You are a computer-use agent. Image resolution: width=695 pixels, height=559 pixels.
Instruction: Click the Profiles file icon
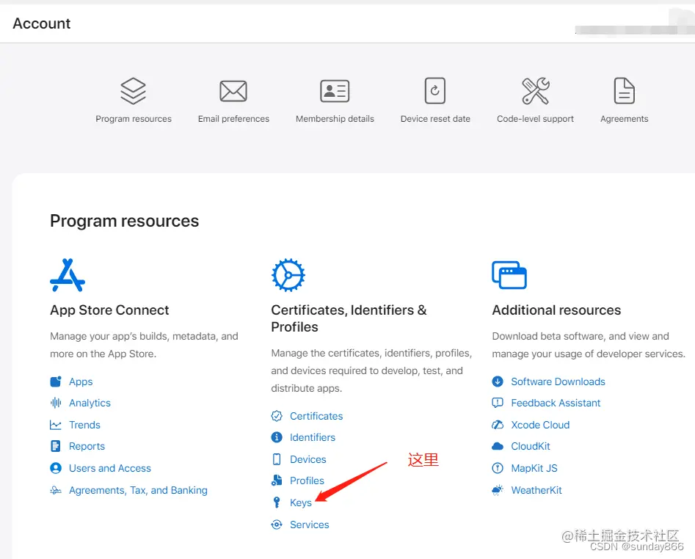[x=277, y=481]
